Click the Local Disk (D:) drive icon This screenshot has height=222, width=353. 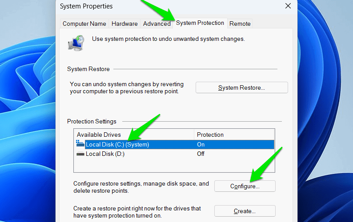pos(80,154)
